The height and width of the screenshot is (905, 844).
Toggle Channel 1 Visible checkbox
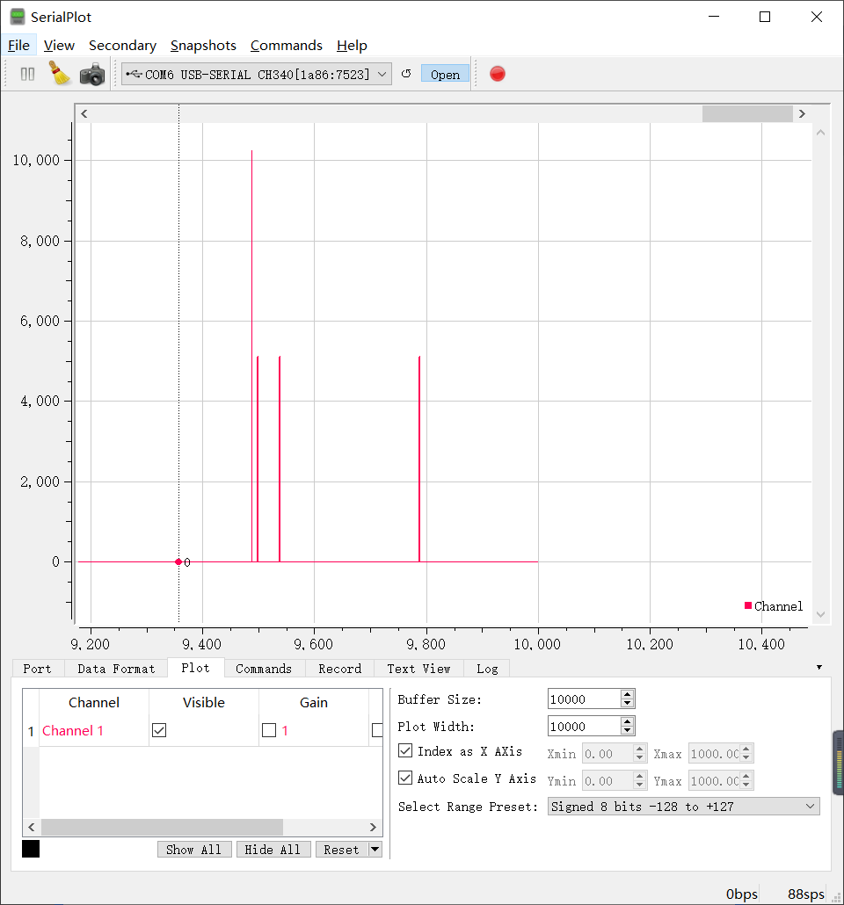click(159, 730)
